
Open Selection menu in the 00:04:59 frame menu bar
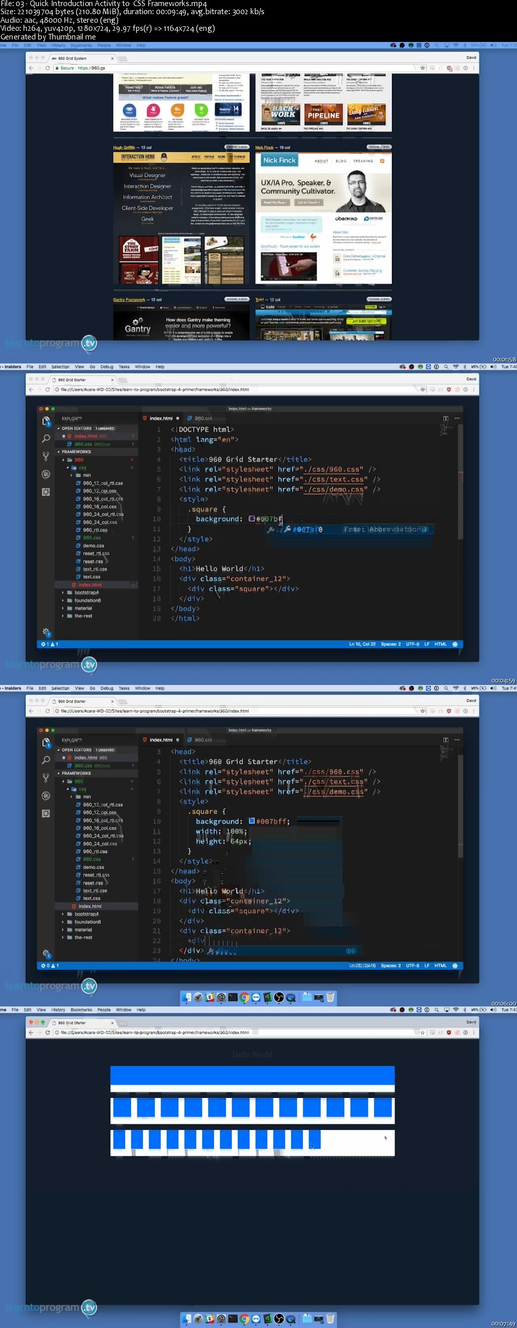coord(60,367)
